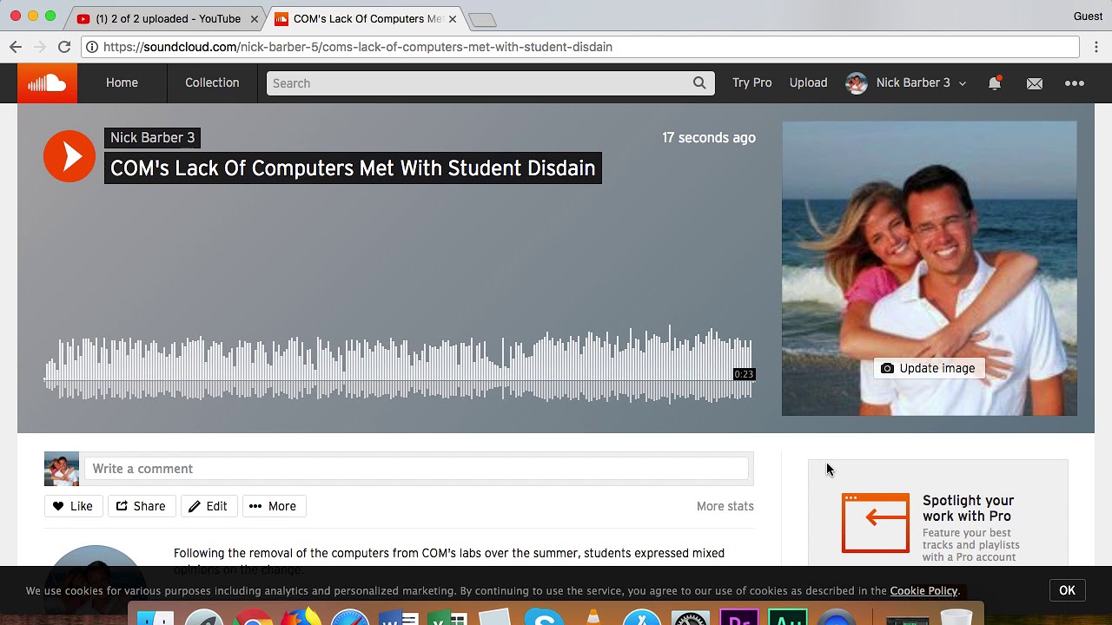Like this track
Screen dimensions: 1112x625
73,506
